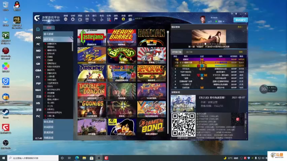The width and height of the screenshot is (287, 161).
Task: Collapse the 闯关游戏 category
Action: click(58, 39)
